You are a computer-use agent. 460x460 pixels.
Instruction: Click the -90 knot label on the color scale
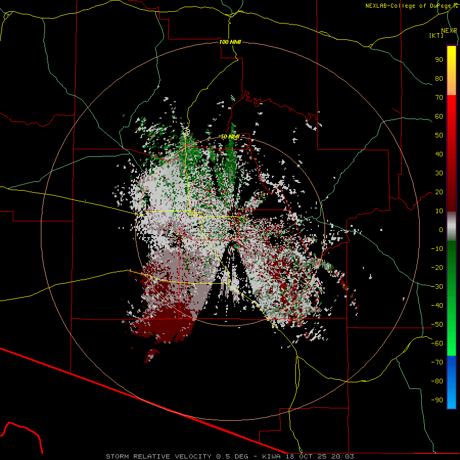coord(437,400)
